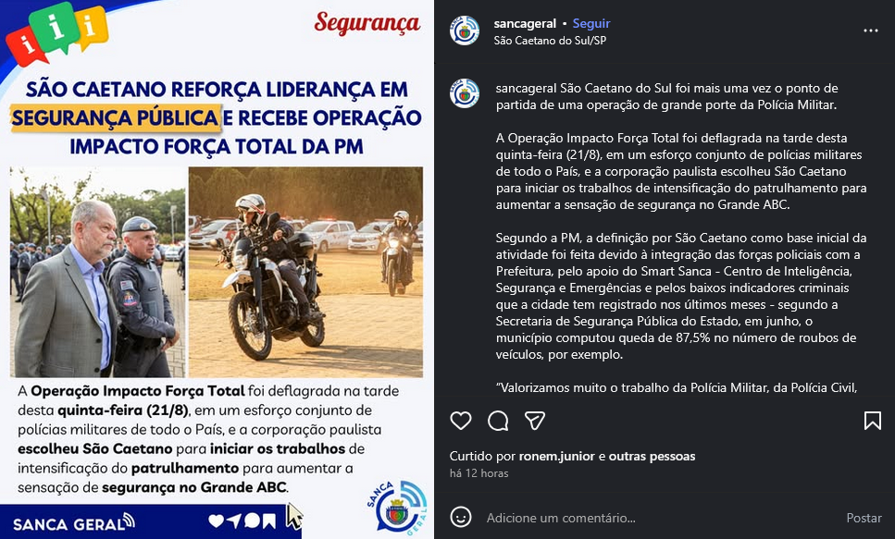Open emoji picker in comment field
This screenshot has width=895, height=539.
click(x=461, y=518)
